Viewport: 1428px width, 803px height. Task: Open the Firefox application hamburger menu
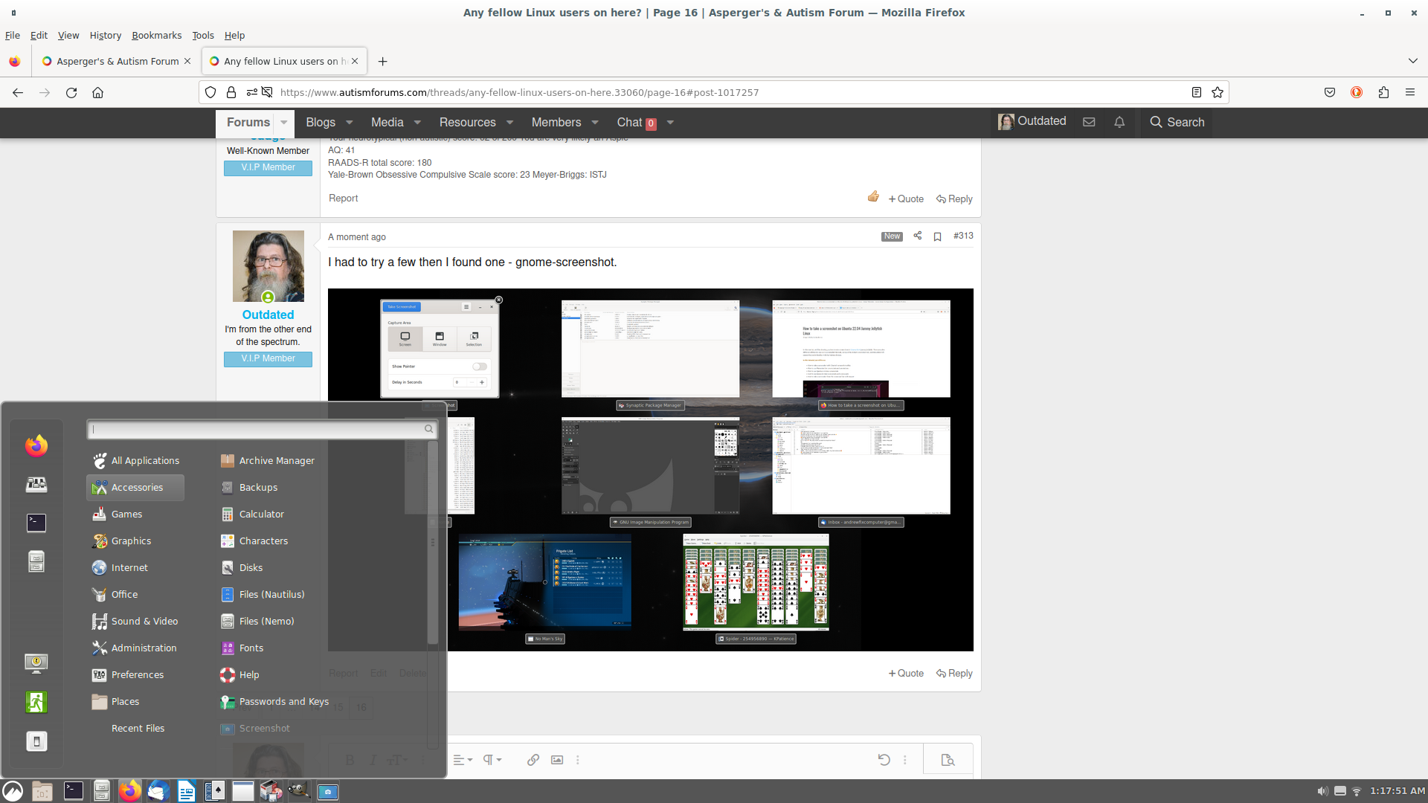tap(1409, 92)
